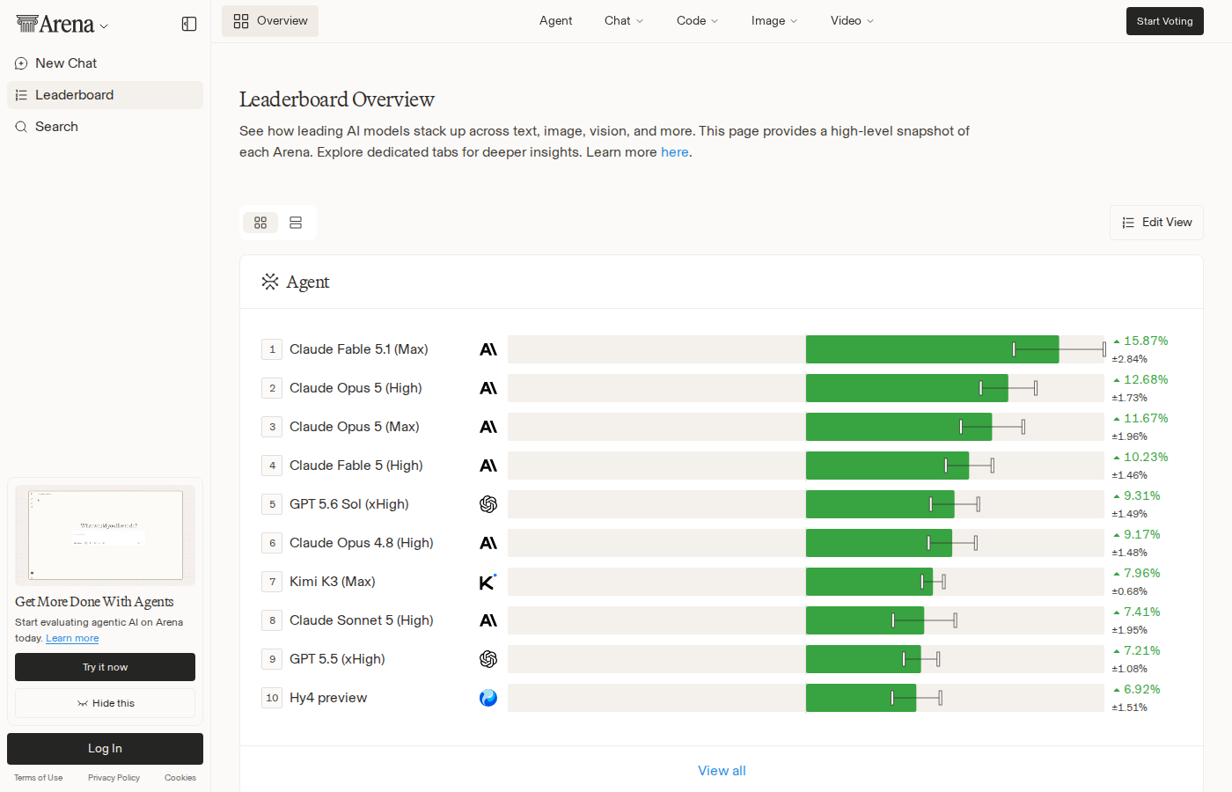Switch to list view layout

click(x=296, y=223)
